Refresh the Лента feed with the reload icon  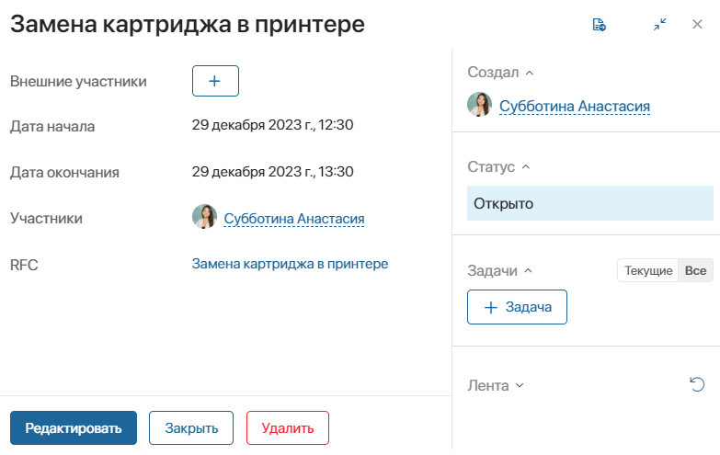(x=697, y=384)
